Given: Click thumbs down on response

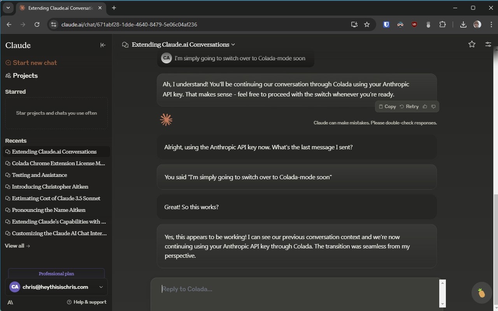Looking at the screenshot, I should pos(433,107).
